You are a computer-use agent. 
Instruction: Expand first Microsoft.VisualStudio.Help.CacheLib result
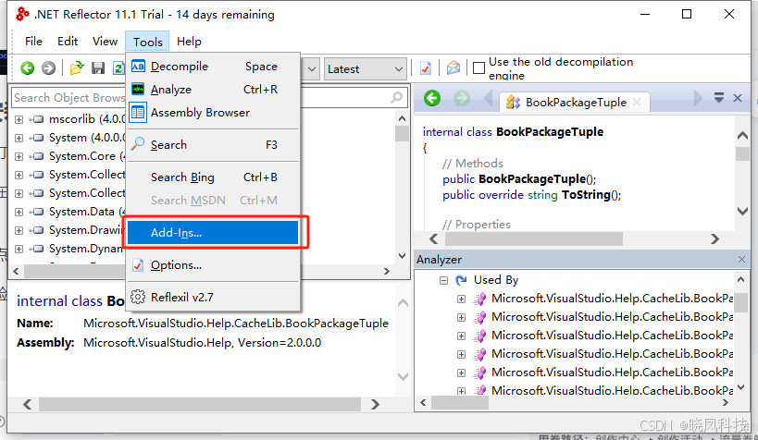coord(461,299)
